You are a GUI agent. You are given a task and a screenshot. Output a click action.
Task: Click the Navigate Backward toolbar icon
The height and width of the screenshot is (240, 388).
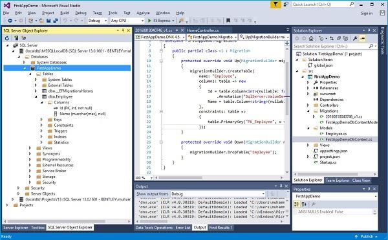10,21
